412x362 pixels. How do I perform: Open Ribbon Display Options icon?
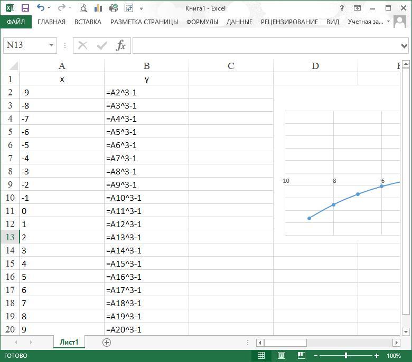pyautogui.click(x=358, y=8)
